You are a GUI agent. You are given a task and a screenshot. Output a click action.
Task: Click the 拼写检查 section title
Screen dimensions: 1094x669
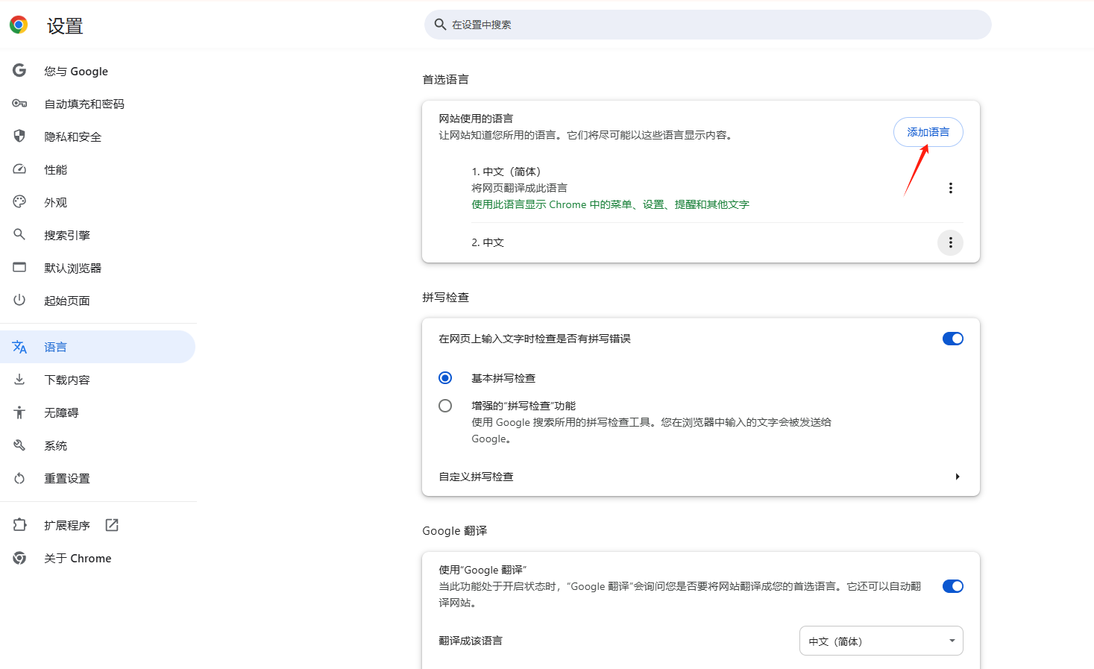(445, 297)
